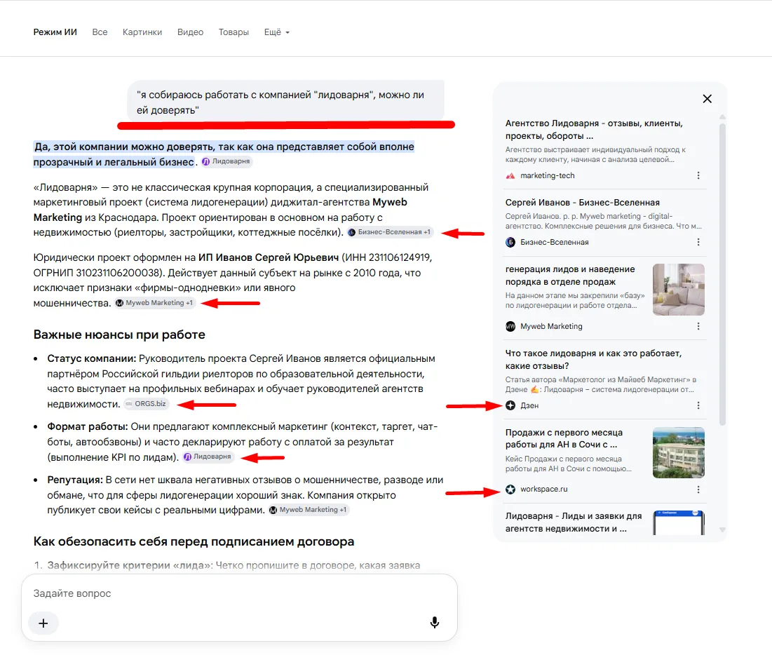Open the ORGS.biz citation chip
The image size is (772, 655).
tap(147, 404)
